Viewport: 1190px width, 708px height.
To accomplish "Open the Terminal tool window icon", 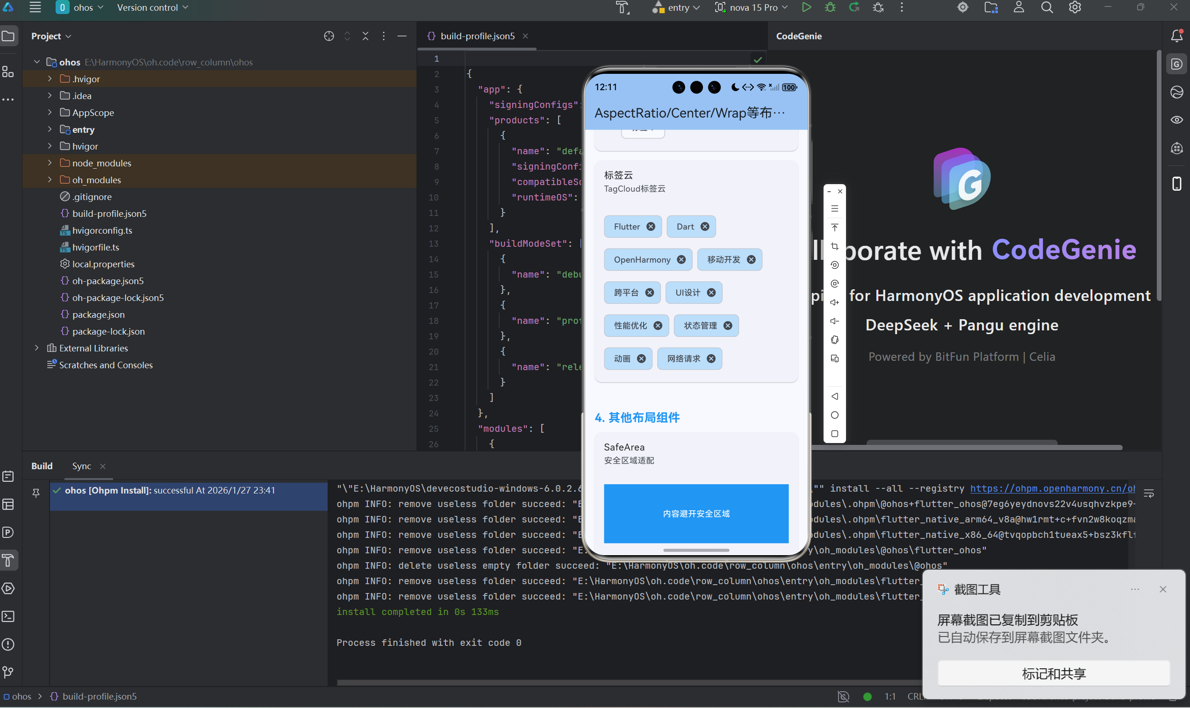I will coord(8,616).
